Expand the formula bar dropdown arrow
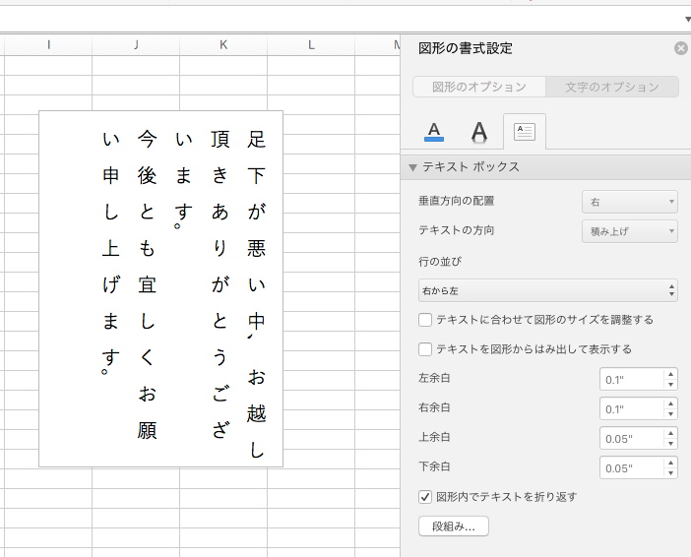This screenshot has width=691, height=557. coord(687,19)
